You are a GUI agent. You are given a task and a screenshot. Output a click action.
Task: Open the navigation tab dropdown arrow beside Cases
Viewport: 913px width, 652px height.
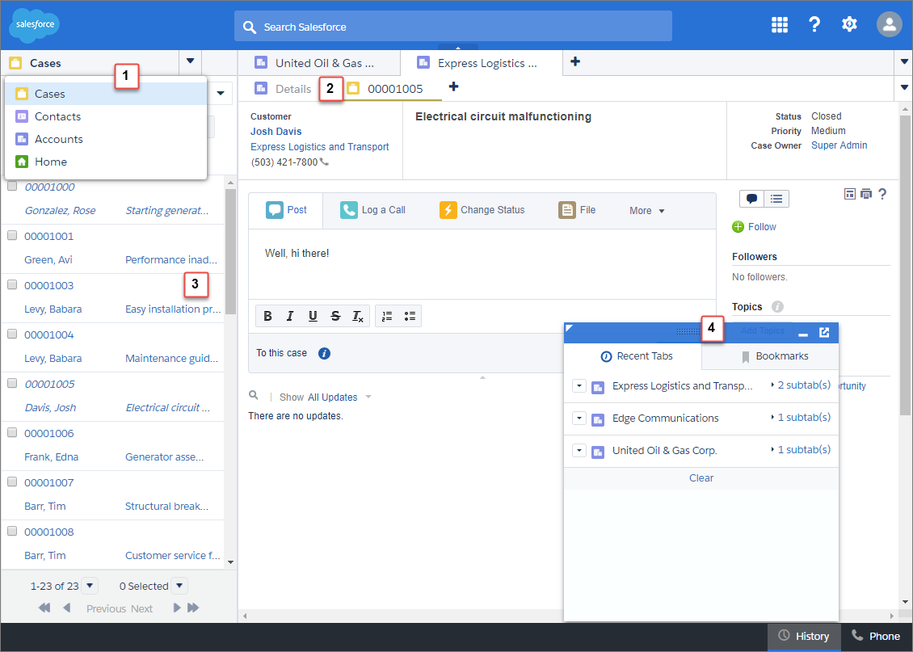(190, 61)
